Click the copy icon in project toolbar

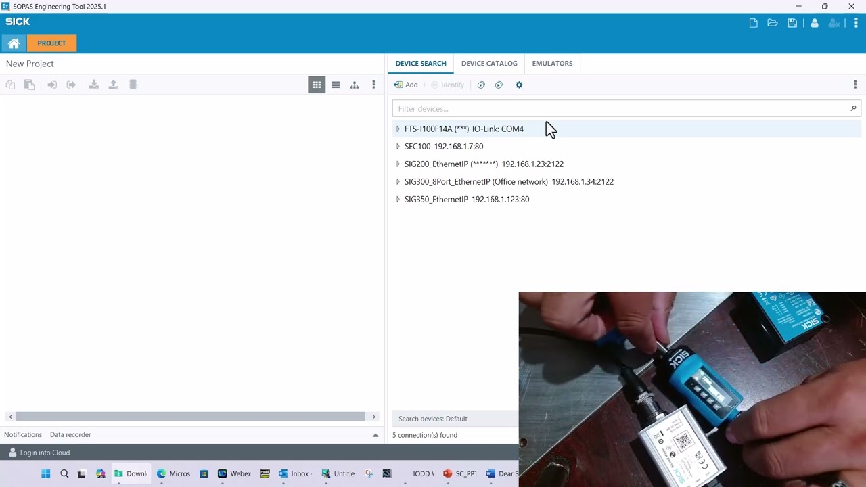coord(10,85)
